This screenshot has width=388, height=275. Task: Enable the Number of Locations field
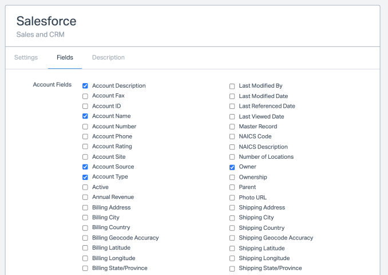click(232, 157)
